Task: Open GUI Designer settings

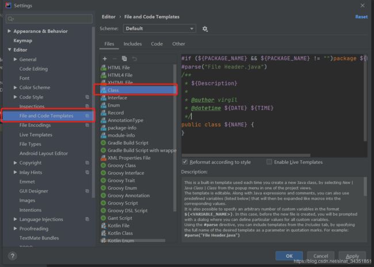Action: pos(33,191)
